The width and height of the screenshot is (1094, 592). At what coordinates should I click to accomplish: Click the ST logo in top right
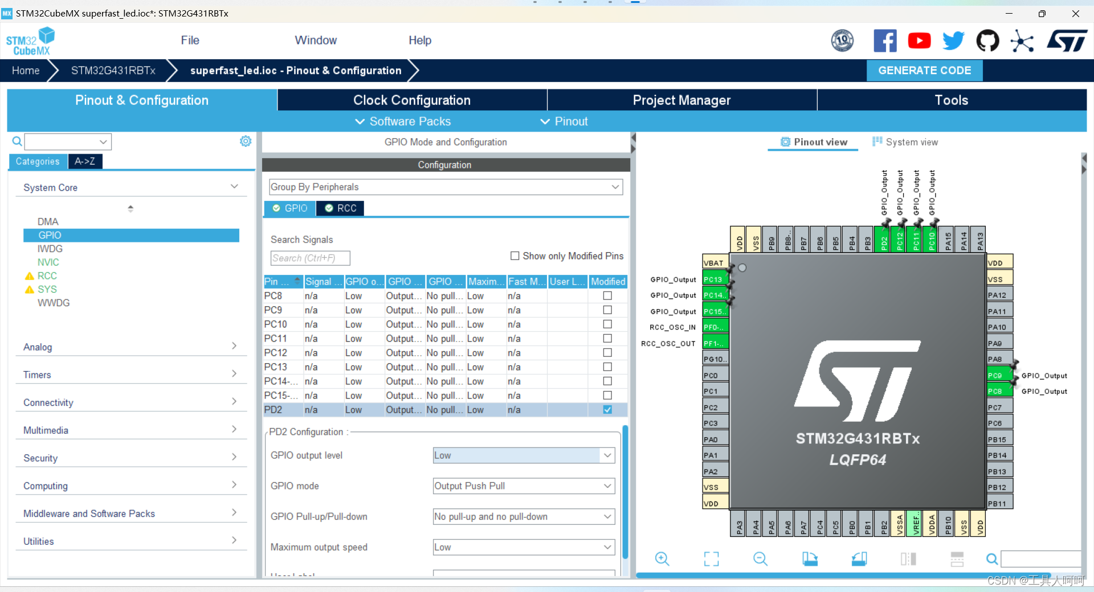point(1067,41)
